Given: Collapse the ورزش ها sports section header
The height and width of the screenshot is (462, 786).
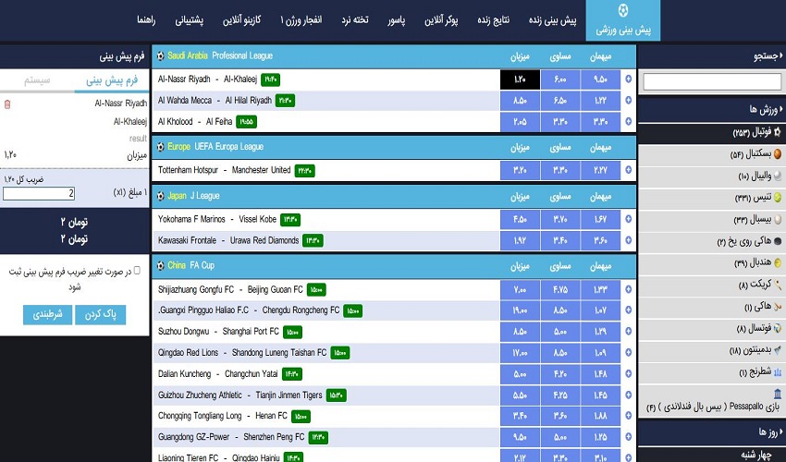Looking at the screenshot, I should pos(712,109).
